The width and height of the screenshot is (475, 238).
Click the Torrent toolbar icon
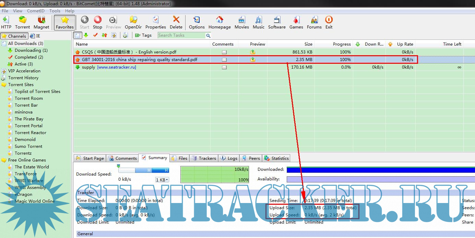pos(22,22)
